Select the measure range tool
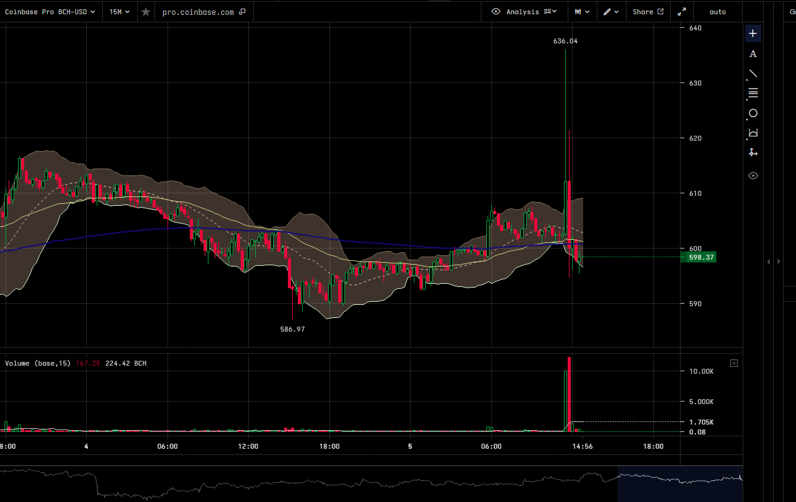 tap(753, 133)
